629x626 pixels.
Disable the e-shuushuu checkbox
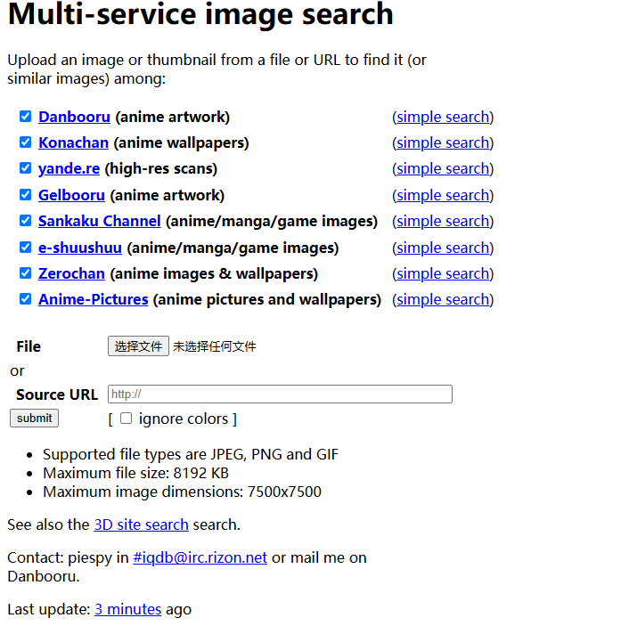click(x=25, y=247)
